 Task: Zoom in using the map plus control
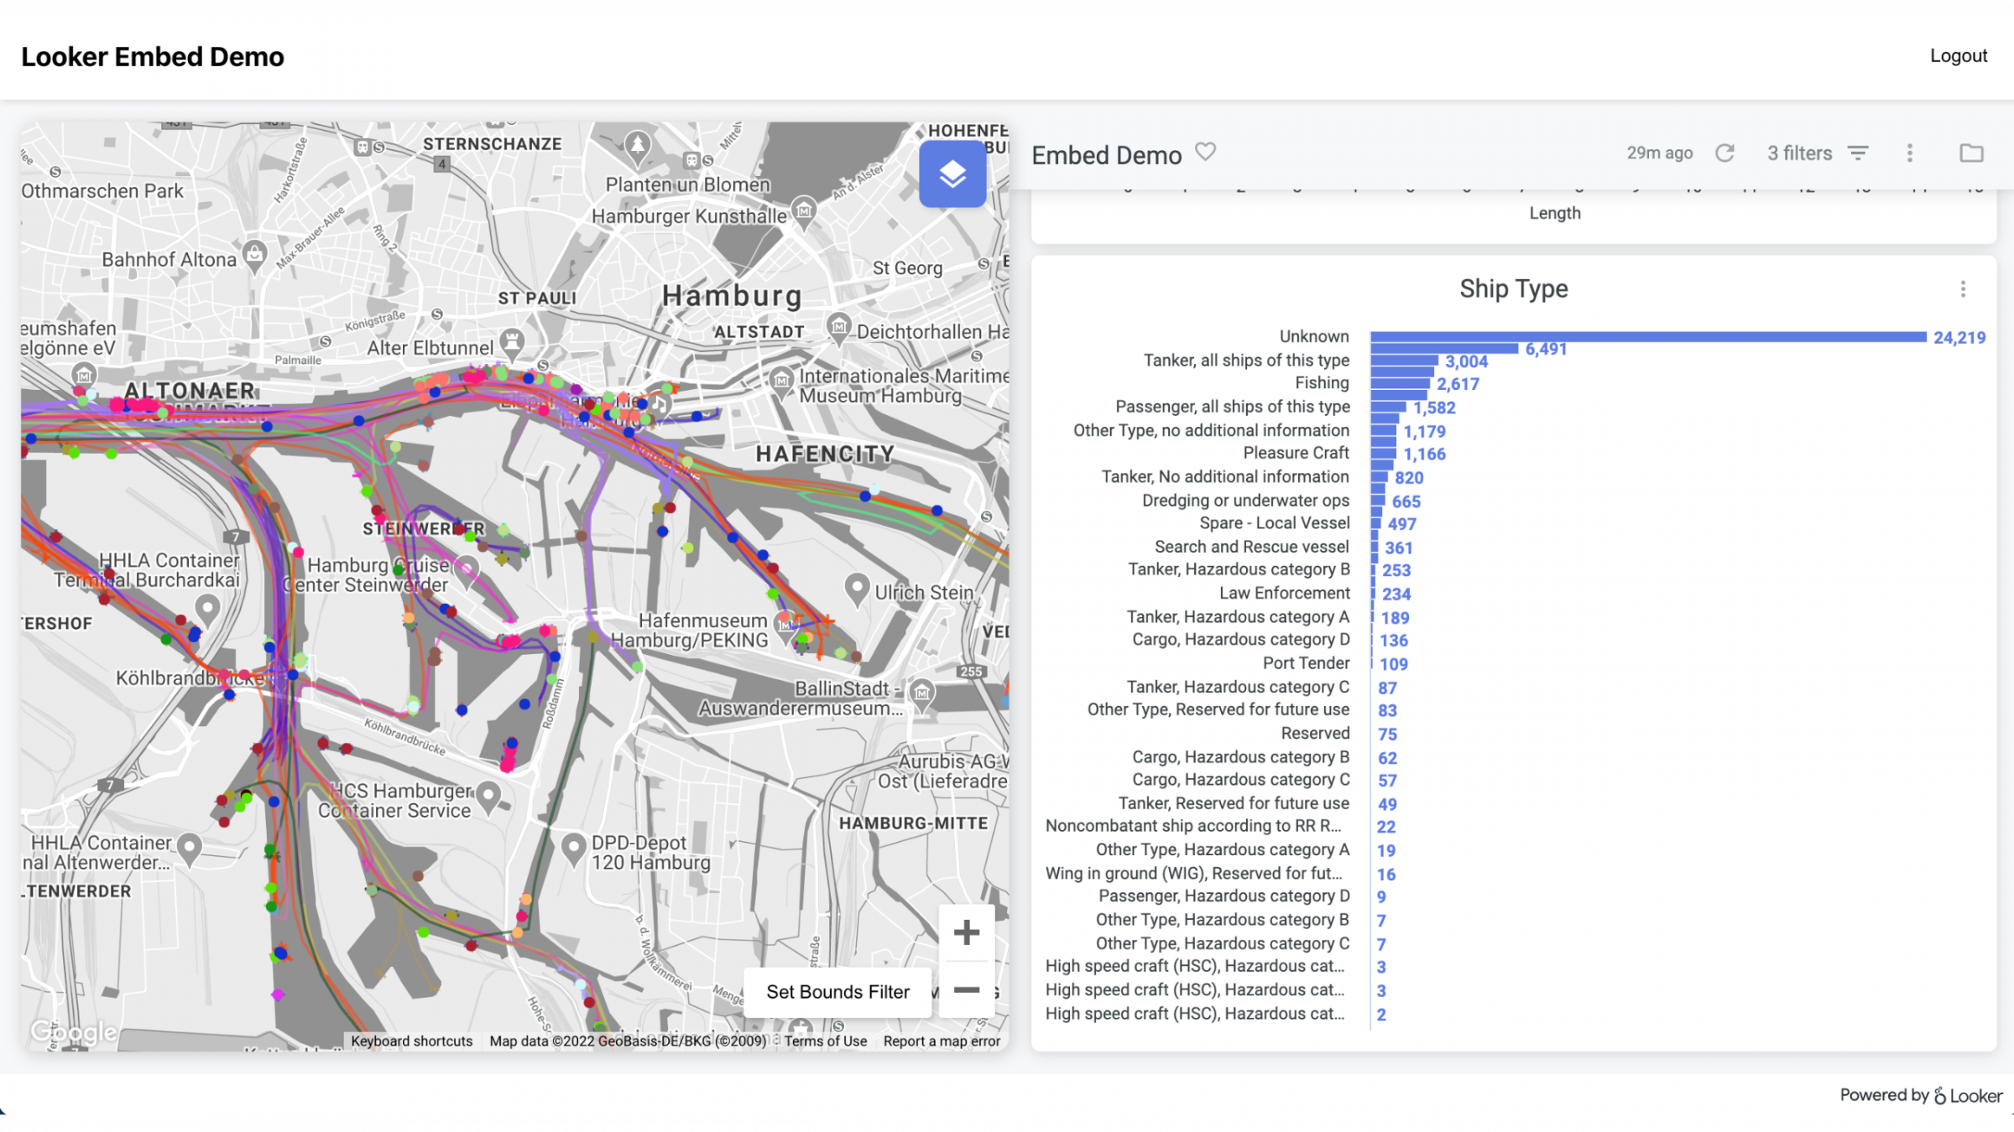coord(966,931)
